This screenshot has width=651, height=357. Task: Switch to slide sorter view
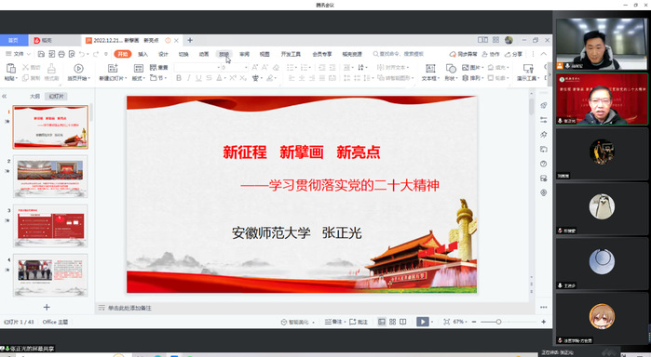[x=392, y=322]
